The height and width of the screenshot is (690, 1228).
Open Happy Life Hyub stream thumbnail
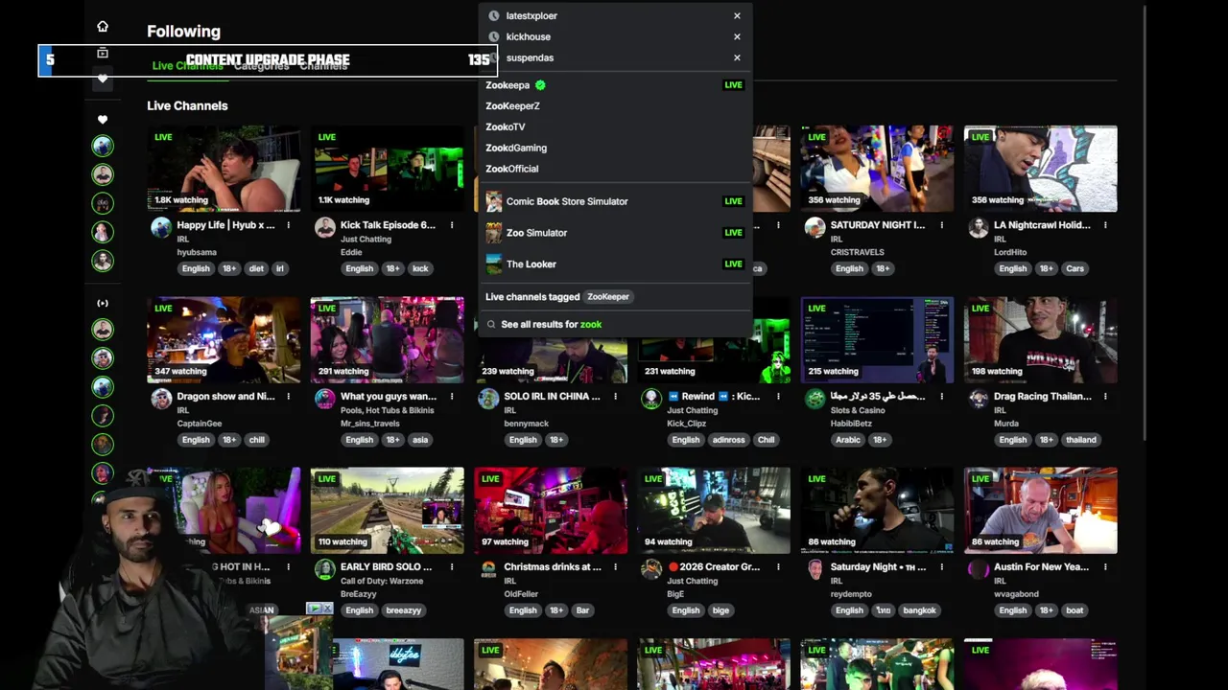(x=224, y=169)
